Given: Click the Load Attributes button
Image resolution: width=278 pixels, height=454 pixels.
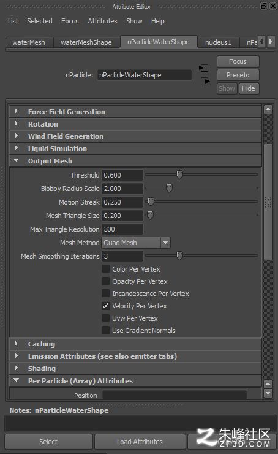Looking at the screenshot, I should (x=140, y=442).
